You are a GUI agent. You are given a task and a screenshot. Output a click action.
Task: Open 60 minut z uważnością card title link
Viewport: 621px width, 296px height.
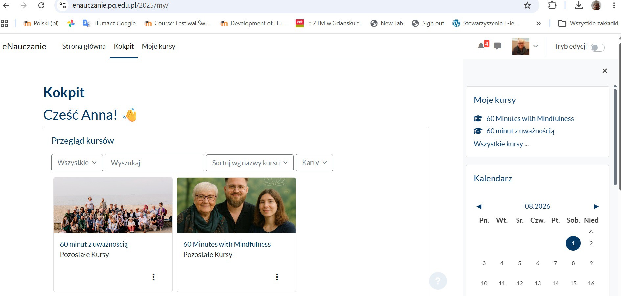94,244
